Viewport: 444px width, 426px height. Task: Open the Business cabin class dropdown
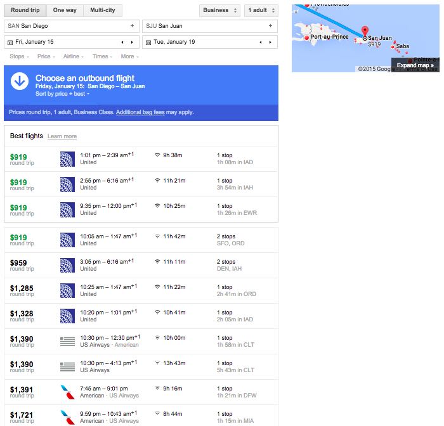pos(219,11)
